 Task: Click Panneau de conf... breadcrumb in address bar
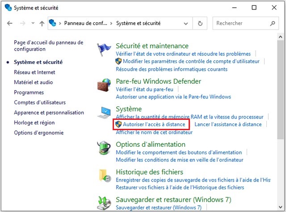pos(85,23)
